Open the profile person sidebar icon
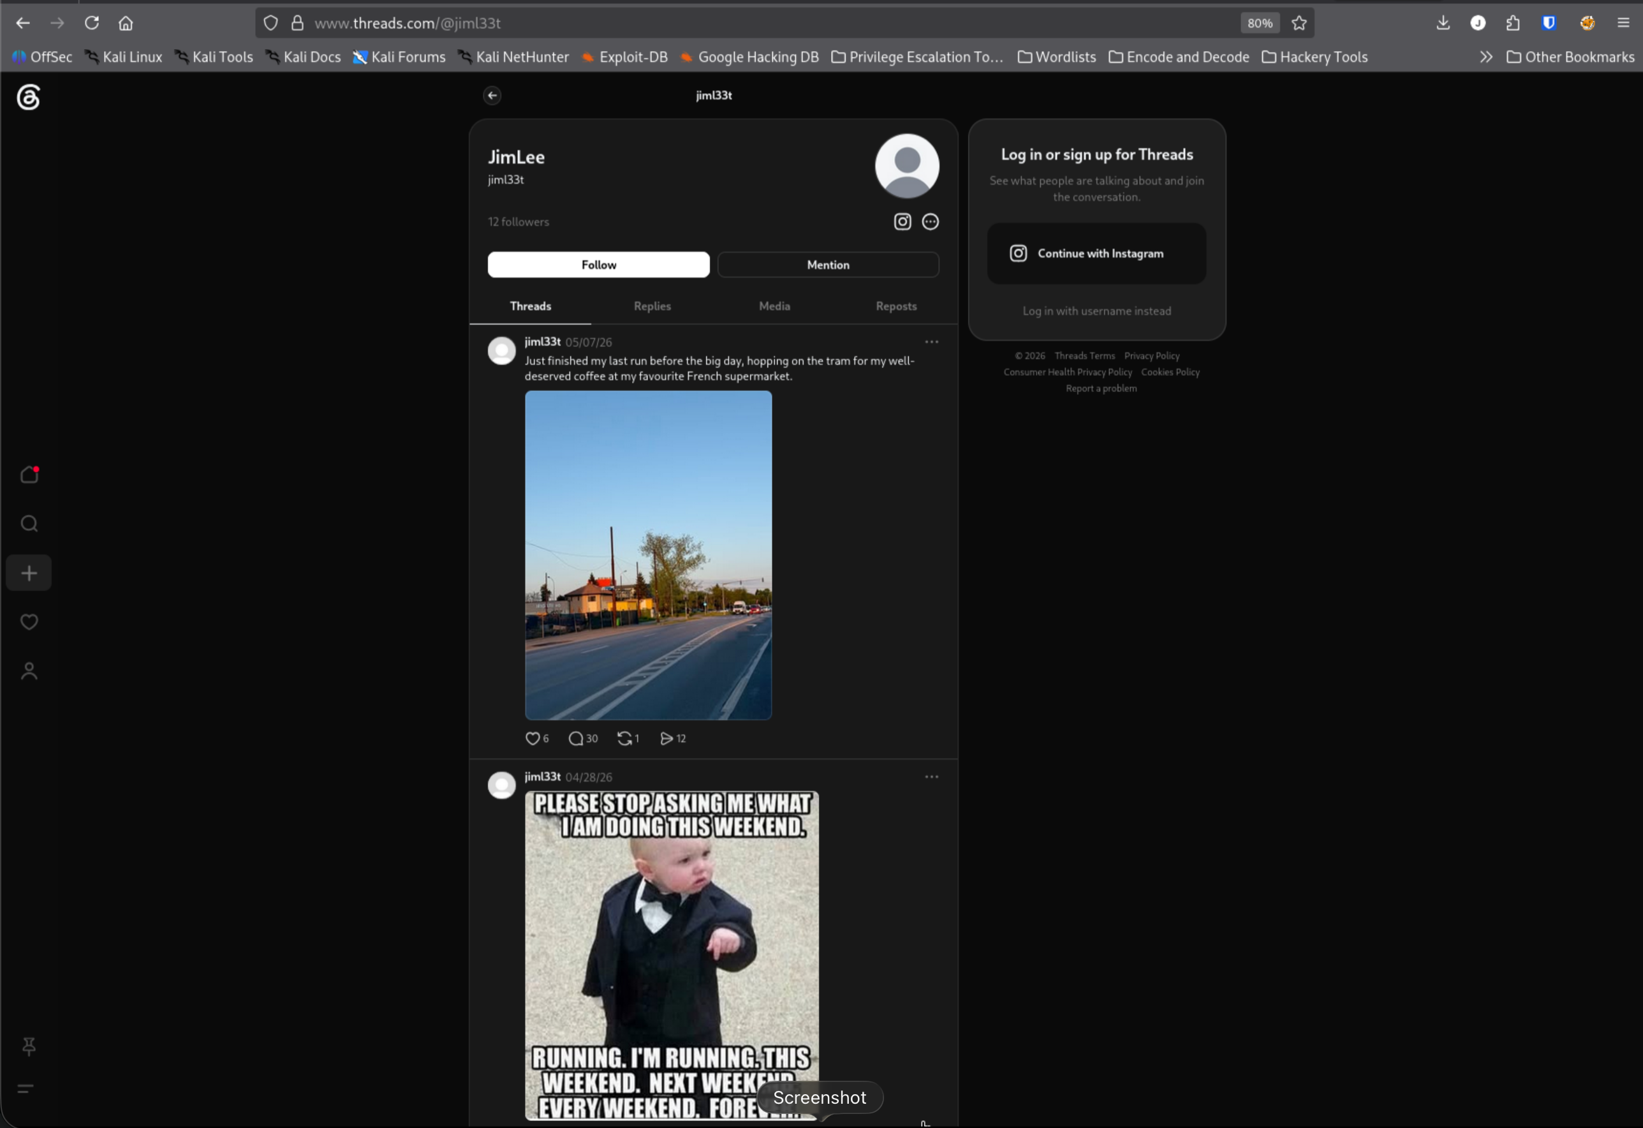 [29, 671]
